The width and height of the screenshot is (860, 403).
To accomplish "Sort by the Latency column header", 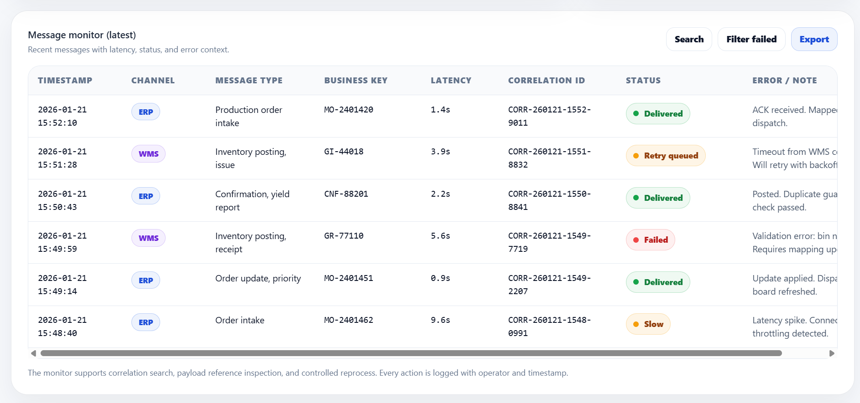I will tap(451, 81).
